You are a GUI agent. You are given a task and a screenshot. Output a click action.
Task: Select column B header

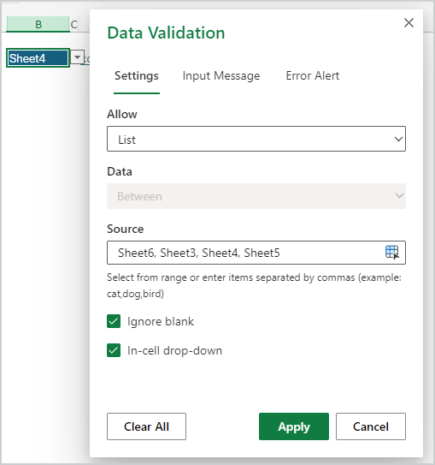(x=38, y=24)
